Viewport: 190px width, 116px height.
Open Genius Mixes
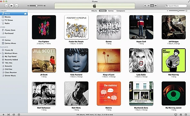(x=10, y=43)
